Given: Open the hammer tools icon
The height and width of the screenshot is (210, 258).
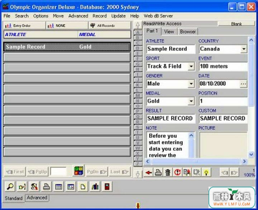Looking at the screenshot, I should 34,186.
